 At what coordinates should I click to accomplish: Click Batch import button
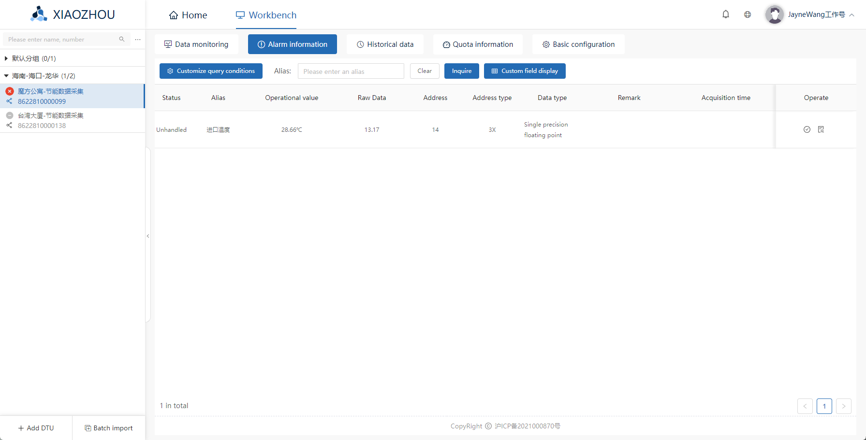(109, 428)
